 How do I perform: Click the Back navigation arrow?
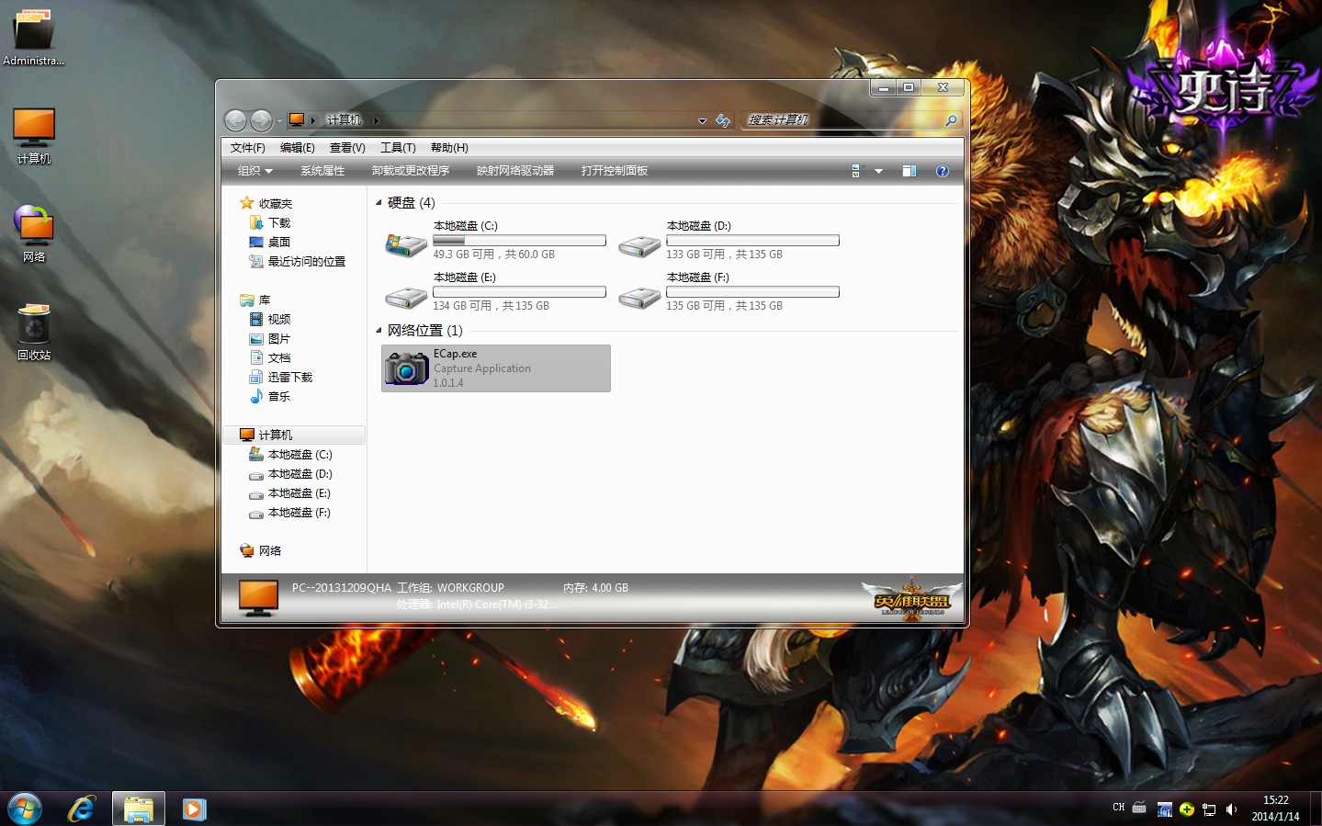click(x=236, y=120)
